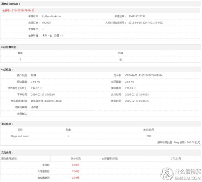Click source order number 942905
202x182 pixels.
pos(46,23)
